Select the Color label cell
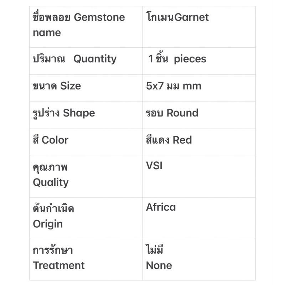The width and height of the screenshot is (285, 285). 86,142
